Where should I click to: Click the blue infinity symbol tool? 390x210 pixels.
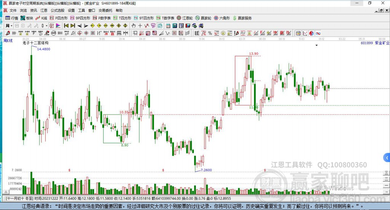pyautogui.click(x=318, y=33)
